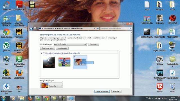The height and width of the screenshot is (101, 180).
Task: Open Windows Explorer from the taskbar
Action: tap(22, 98)
